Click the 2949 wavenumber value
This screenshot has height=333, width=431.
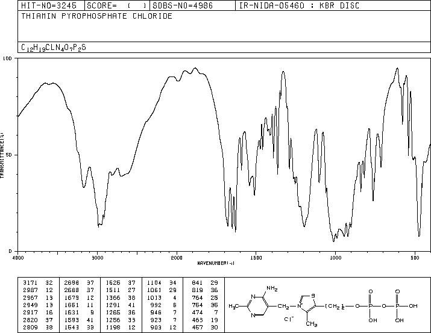tap(31, 305)
